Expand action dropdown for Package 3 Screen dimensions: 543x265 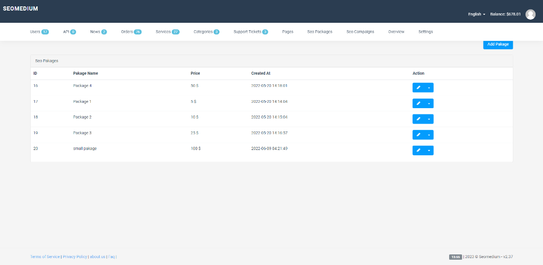pos(429,135)
